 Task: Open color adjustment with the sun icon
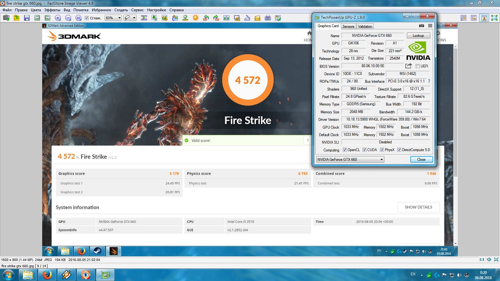coord(196,18)
